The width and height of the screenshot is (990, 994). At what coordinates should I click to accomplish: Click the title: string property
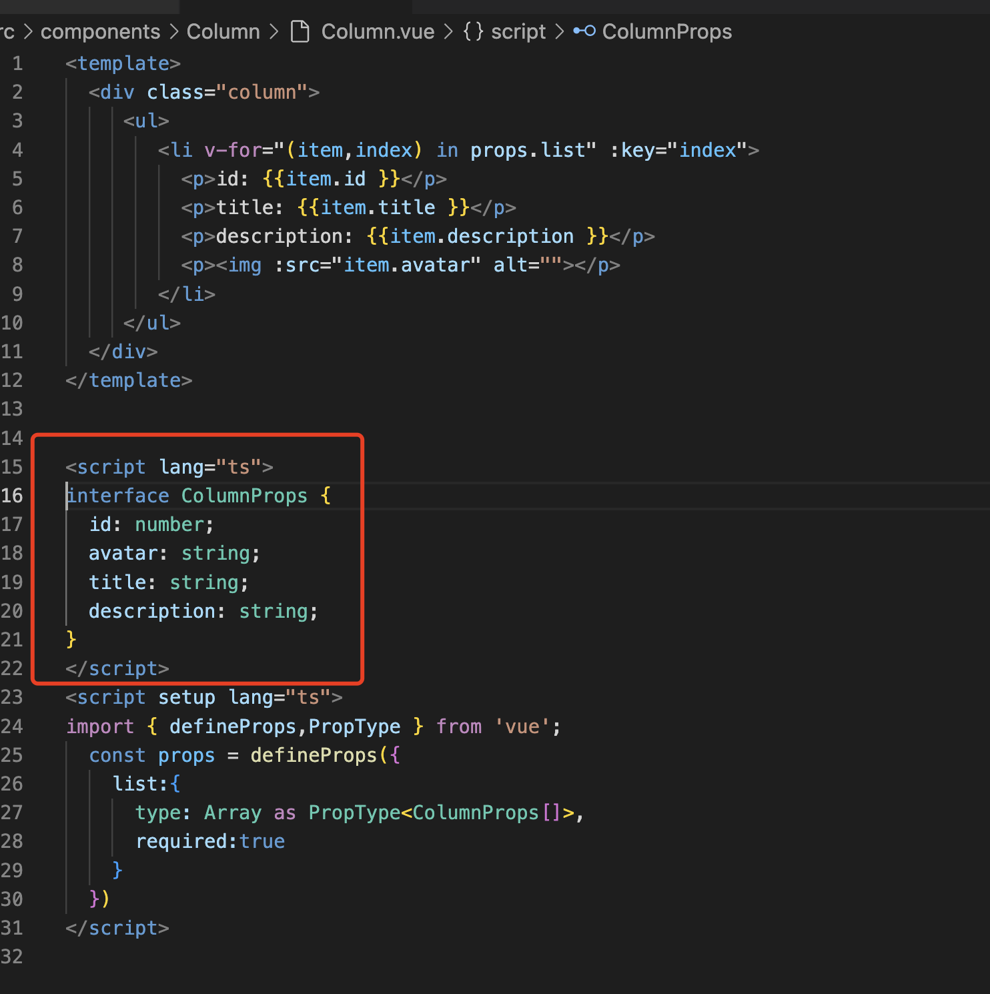169,582
